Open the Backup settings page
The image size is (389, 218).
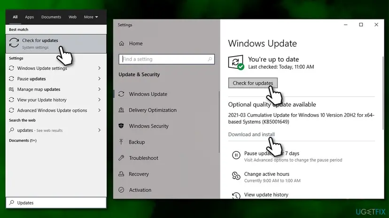pos(137,142)
